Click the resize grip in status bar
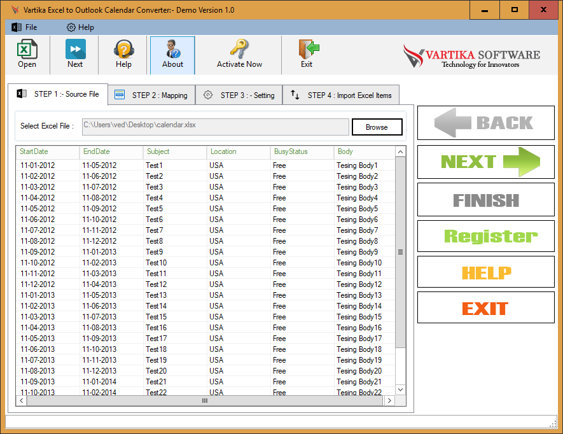563x434 pixels. 553,424
